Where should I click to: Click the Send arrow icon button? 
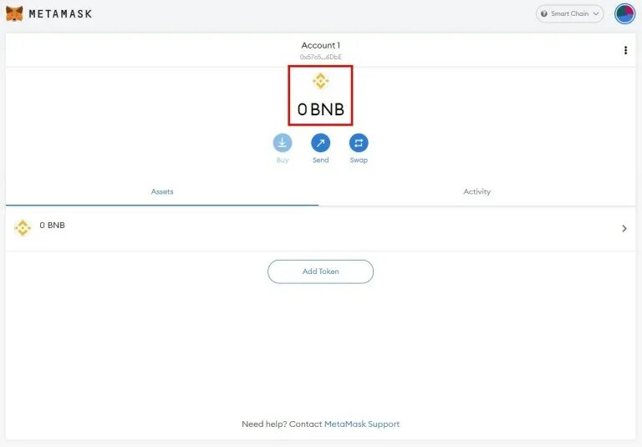click(x=321, y=143)
